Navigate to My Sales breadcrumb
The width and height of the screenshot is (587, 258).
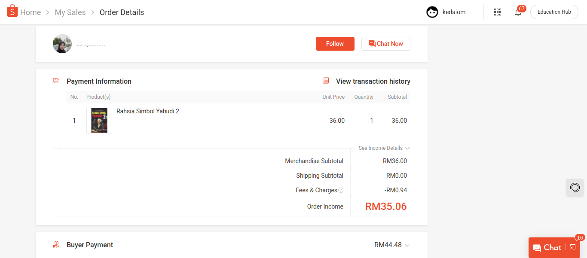[x=70, y=12]
